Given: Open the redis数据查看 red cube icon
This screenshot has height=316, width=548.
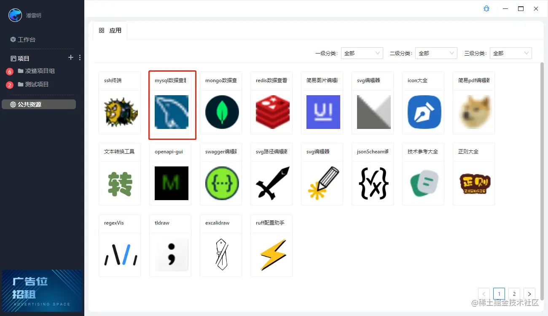Looking at the screenshot, I should tap(273, 112).
